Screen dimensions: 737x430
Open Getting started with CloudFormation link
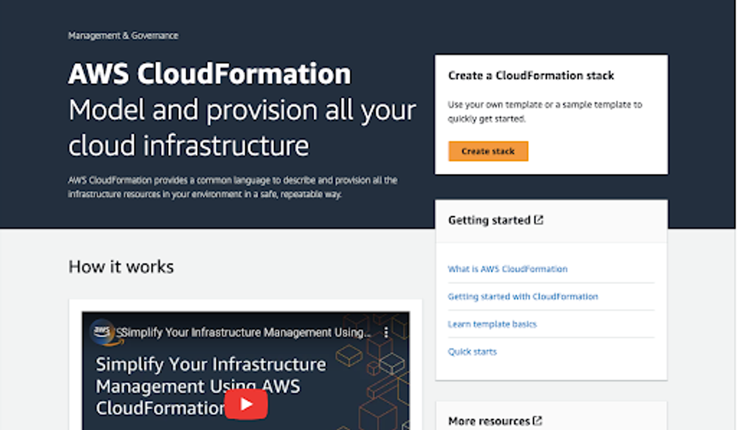[523, 297]
